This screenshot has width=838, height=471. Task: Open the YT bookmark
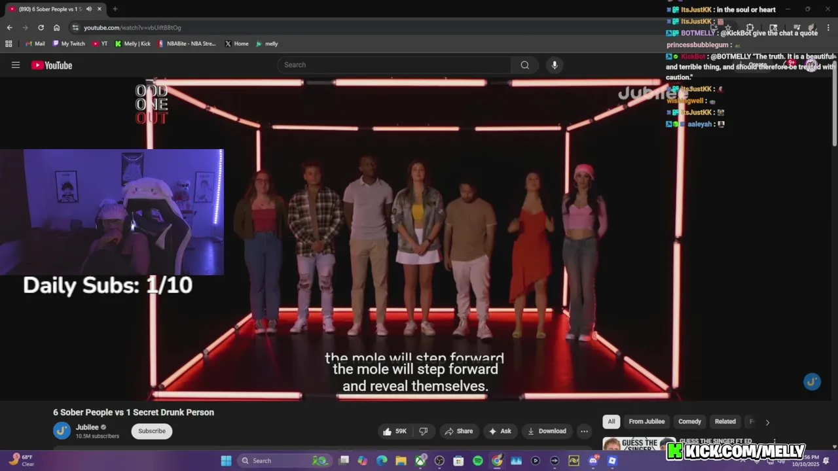100,44
